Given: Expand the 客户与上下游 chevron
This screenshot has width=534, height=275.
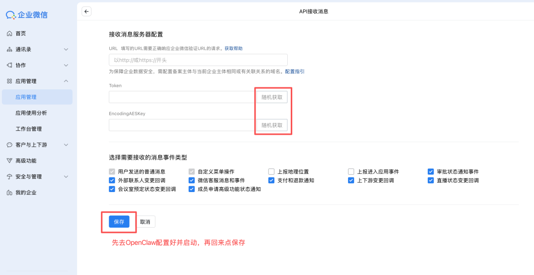Looking at the screenshot, I should point(66,145).
